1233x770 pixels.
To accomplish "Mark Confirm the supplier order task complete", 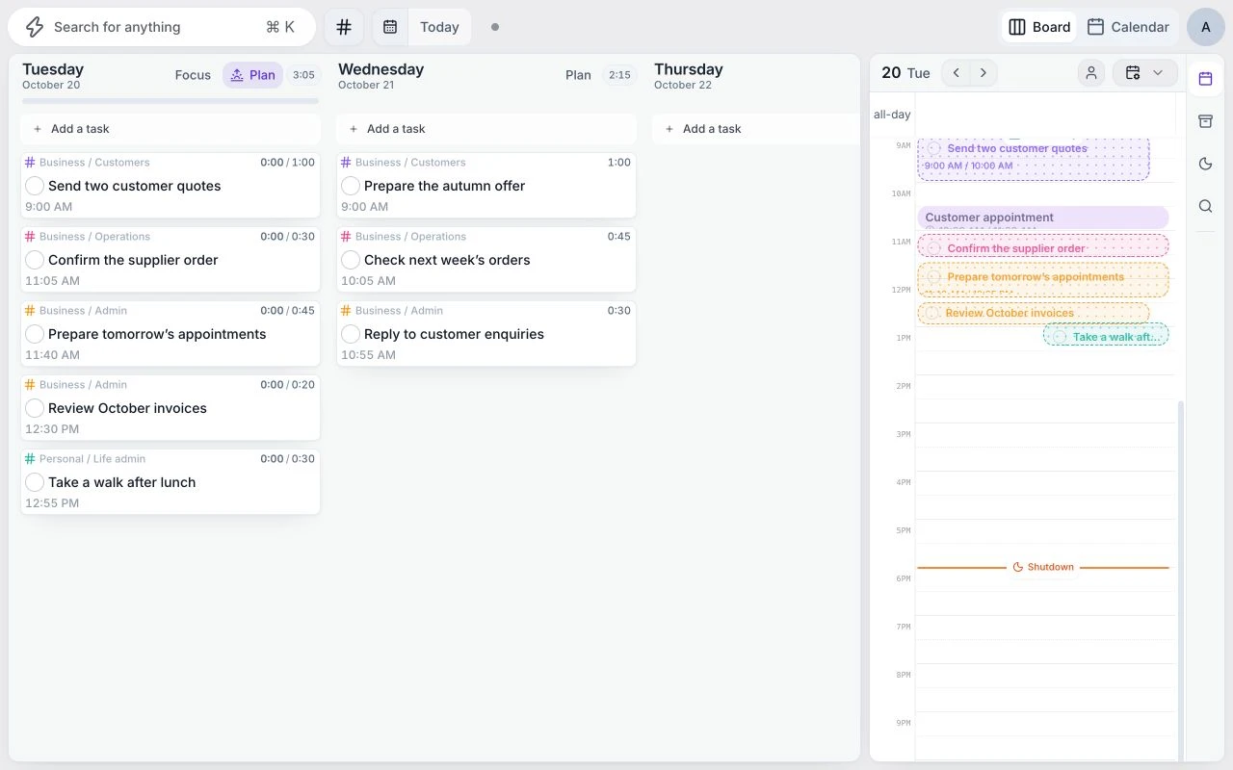I will point(35,260).
